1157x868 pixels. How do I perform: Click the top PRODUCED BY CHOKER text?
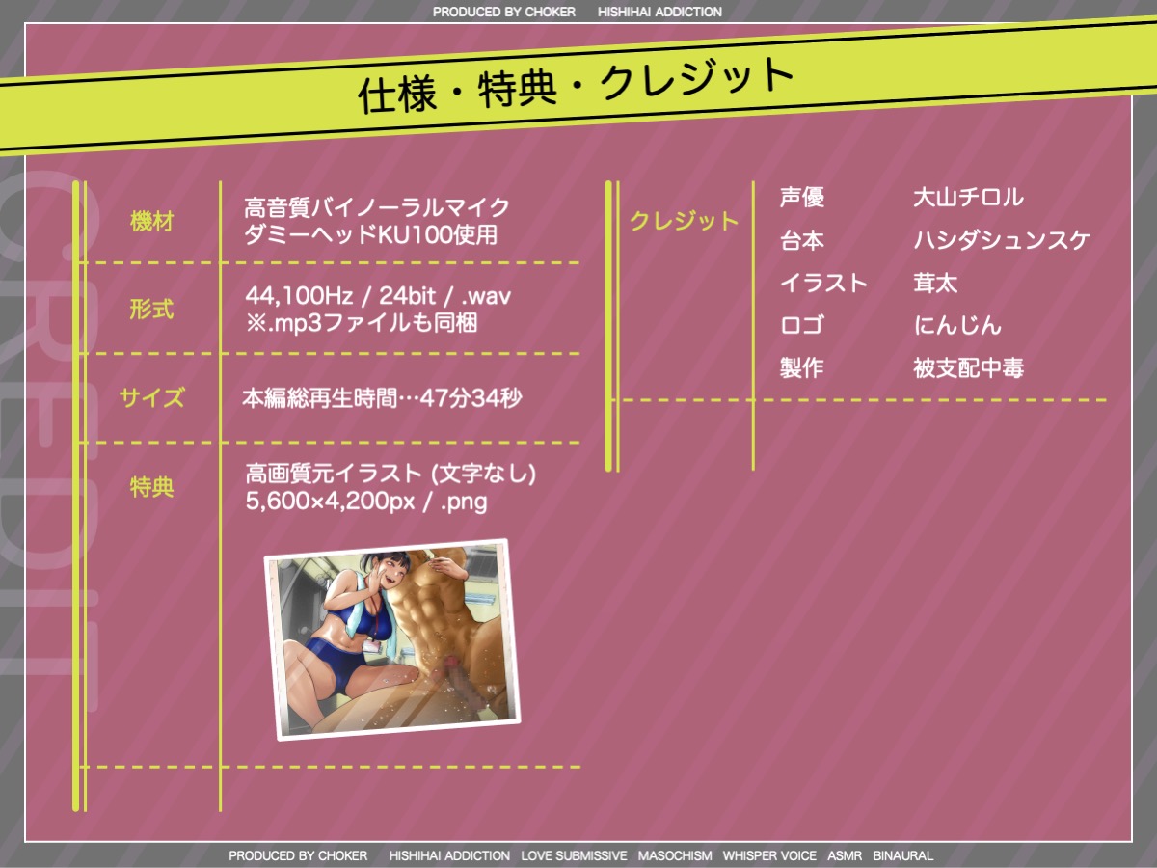coord(503,13)
